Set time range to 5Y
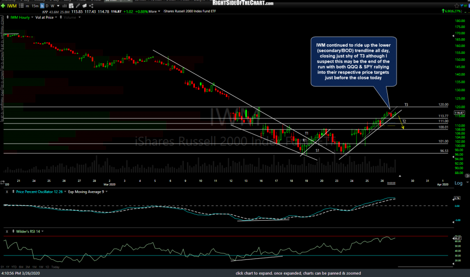 point(3,267)
